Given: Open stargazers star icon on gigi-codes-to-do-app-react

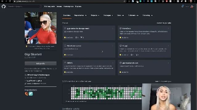Looking at the screenshot, I should click(x=76, y=37).
